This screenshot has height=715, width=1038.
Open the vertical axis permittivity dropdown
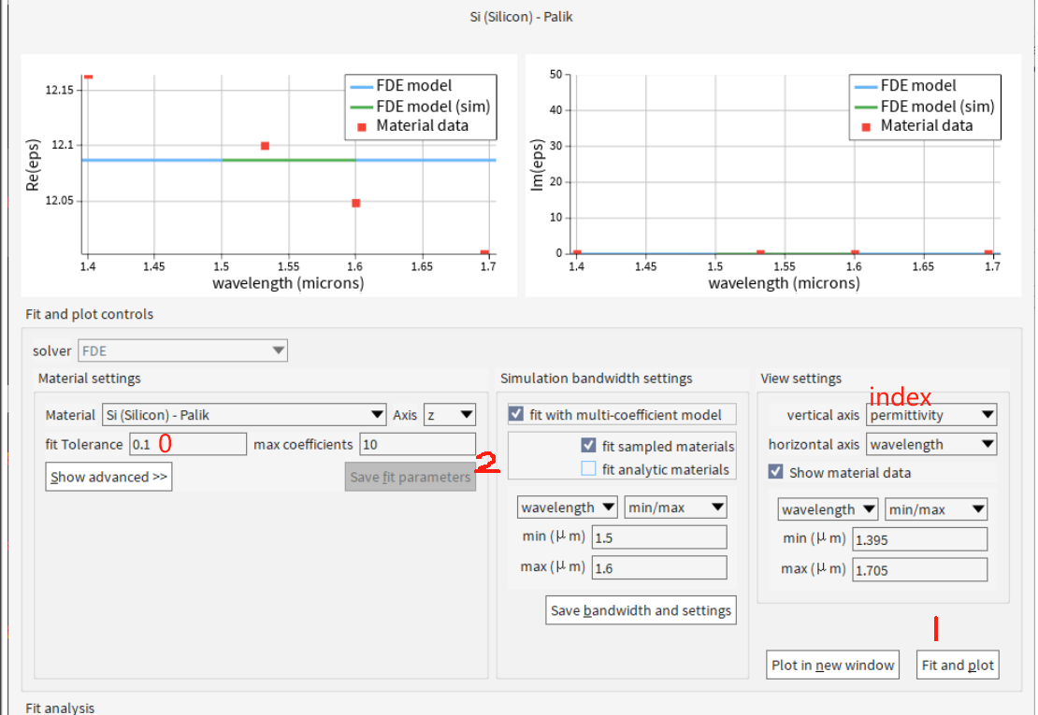[x=931, y=415]
